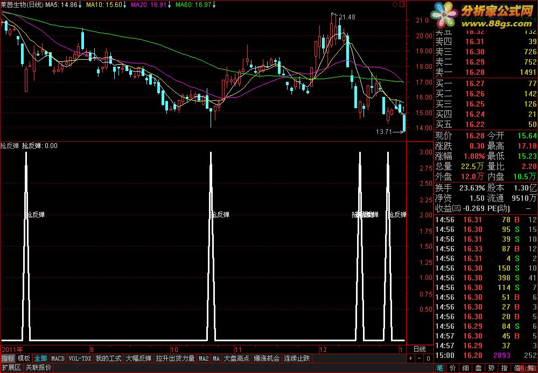Click the 总量 22.5万 value
This screenshot has height=373, width=538.
[472, 167]
